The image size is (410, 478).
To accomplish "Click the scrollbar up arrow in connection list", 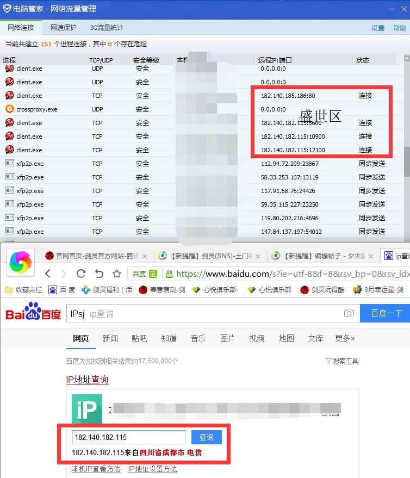I will 407,58.
